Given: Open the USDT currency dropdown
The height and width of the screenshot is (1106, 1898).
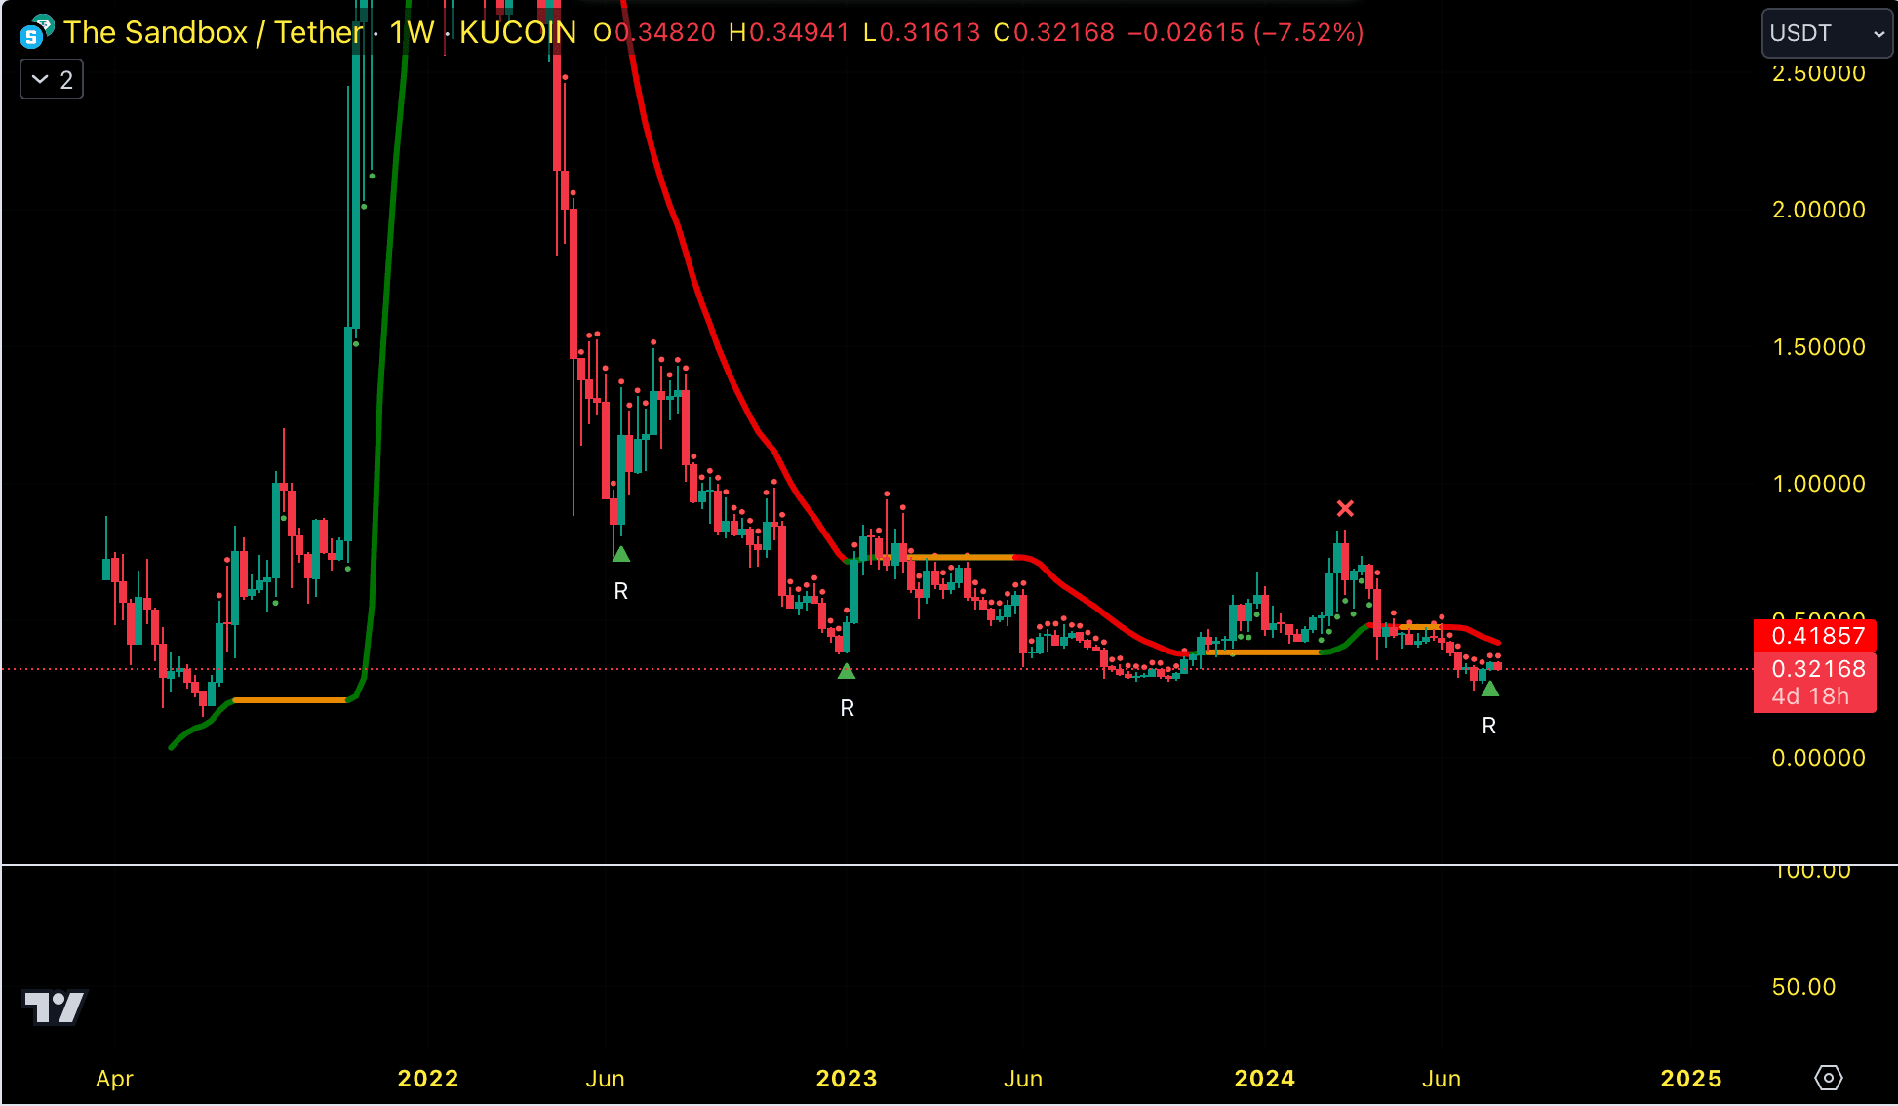Looking at the screenshot, I should tap(1826, 33).
